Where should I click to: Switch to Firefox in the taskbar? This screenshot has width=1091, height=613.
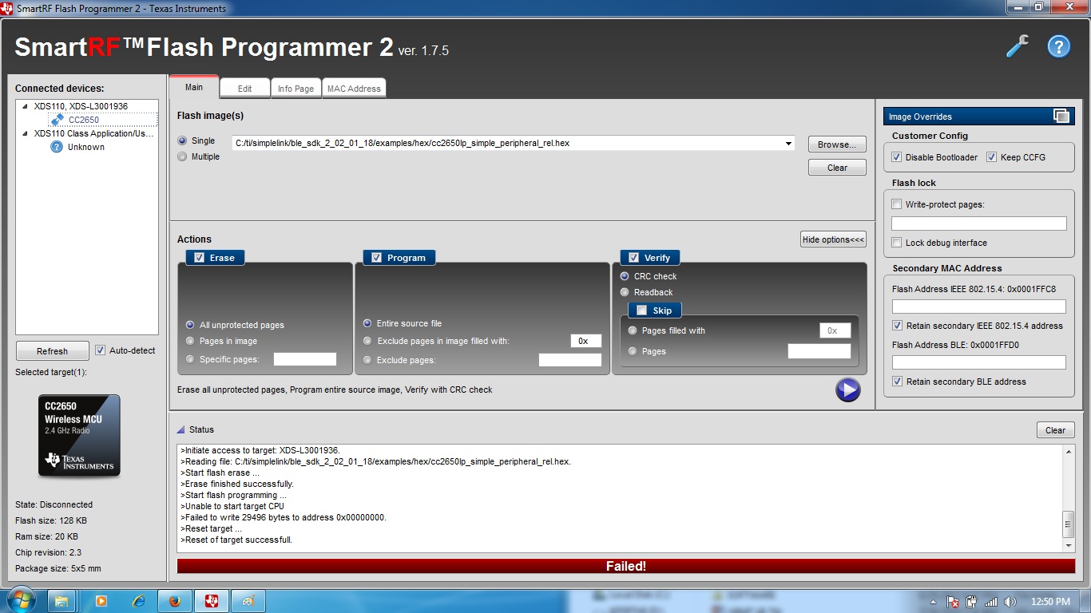[x=176, y=600]
